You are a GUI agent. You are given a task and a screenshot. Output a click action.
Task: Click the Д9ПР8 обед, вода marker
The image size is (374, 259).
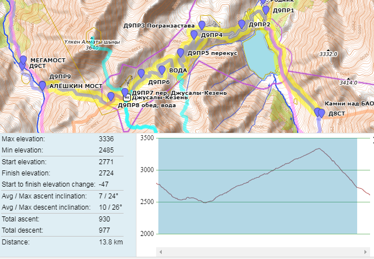click(112, 96)
